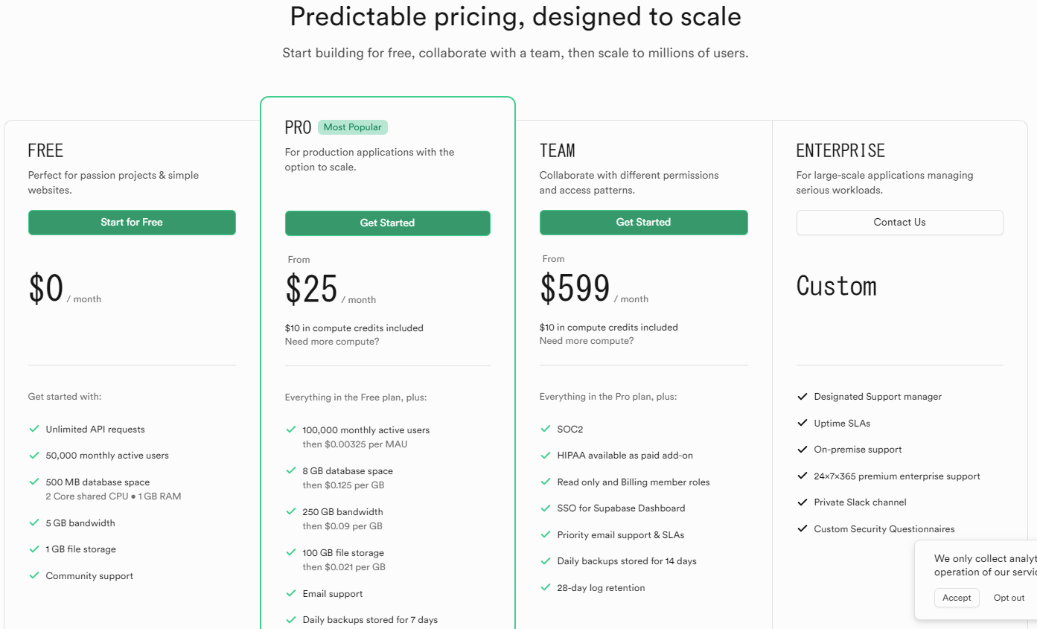Click the Start for Free button
This screenshot has width=1037, height=629.
(132, 223)
